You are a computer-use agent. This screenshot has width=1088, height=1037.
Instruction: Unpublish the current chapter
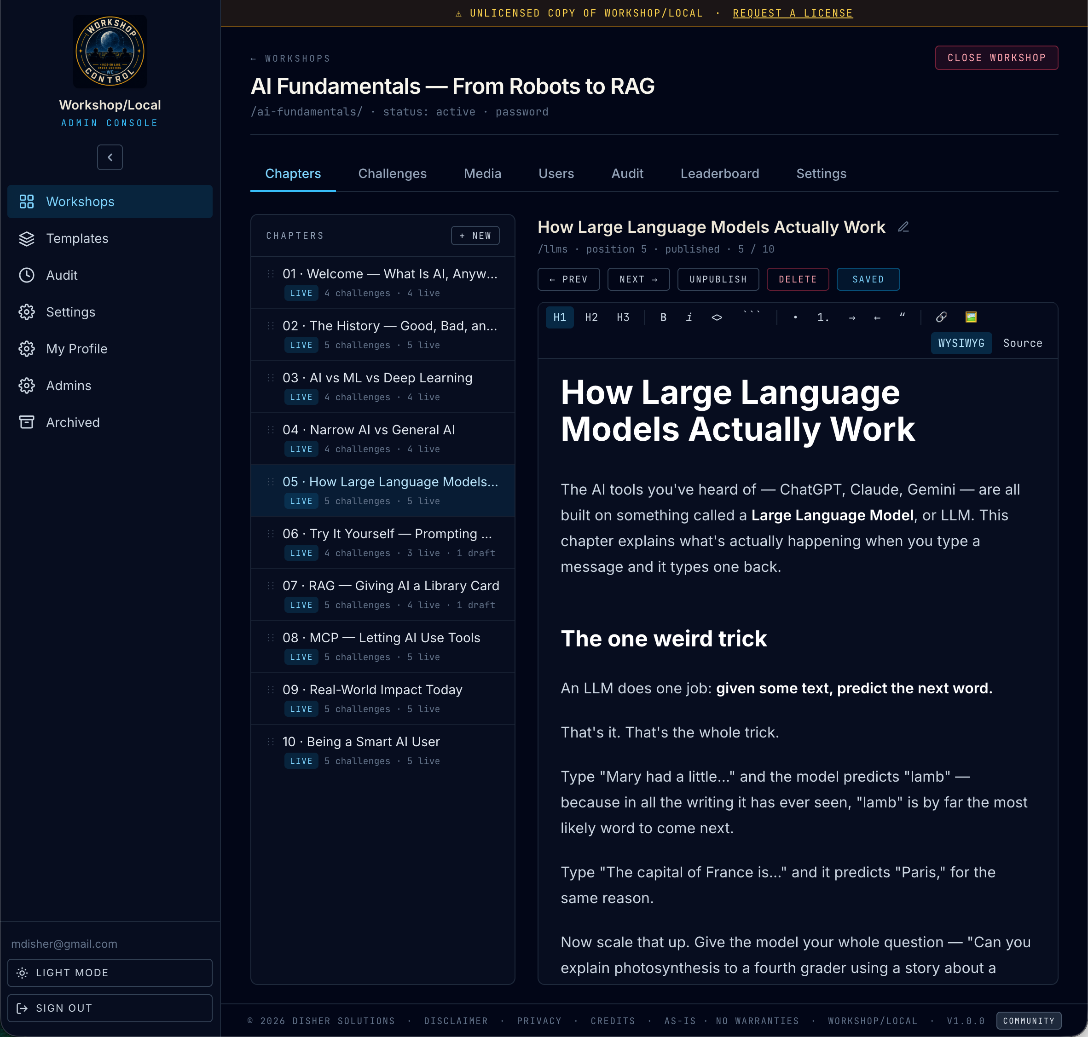[718, 279]
